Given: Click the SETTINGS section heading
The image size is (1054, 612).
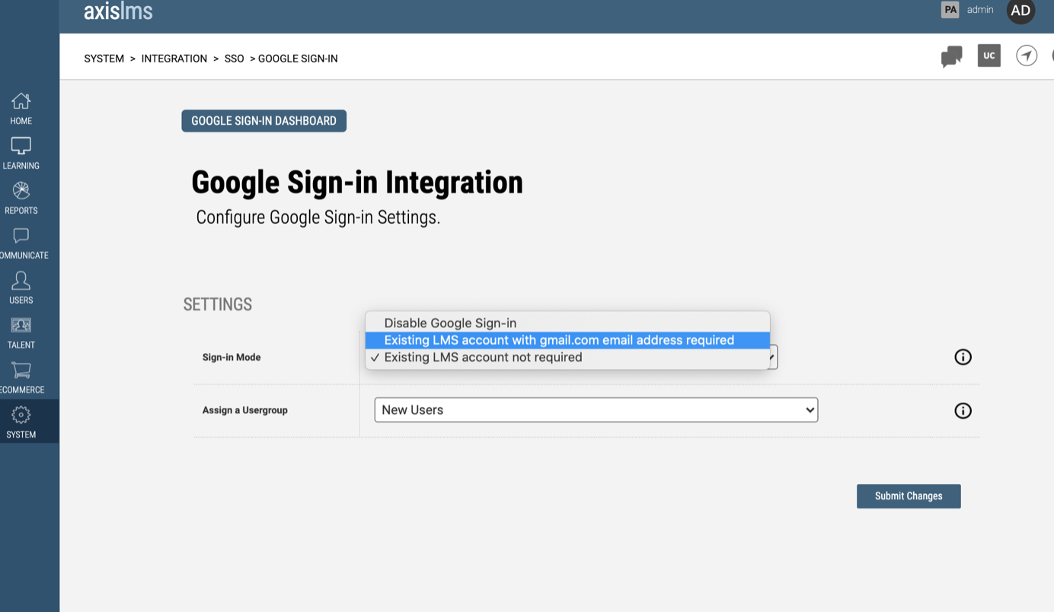Looking at the screenshot, I should [218, 304].
